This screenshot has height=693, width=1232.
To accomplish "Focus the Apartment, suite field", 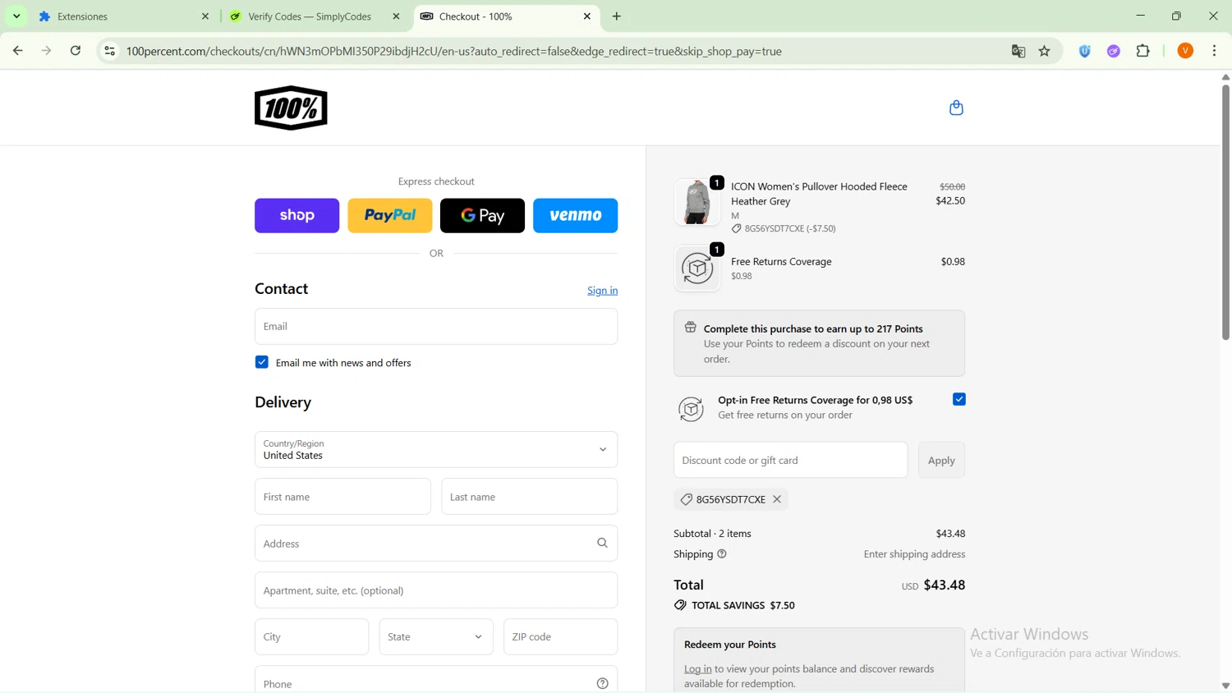I will (x=436, y=590).
